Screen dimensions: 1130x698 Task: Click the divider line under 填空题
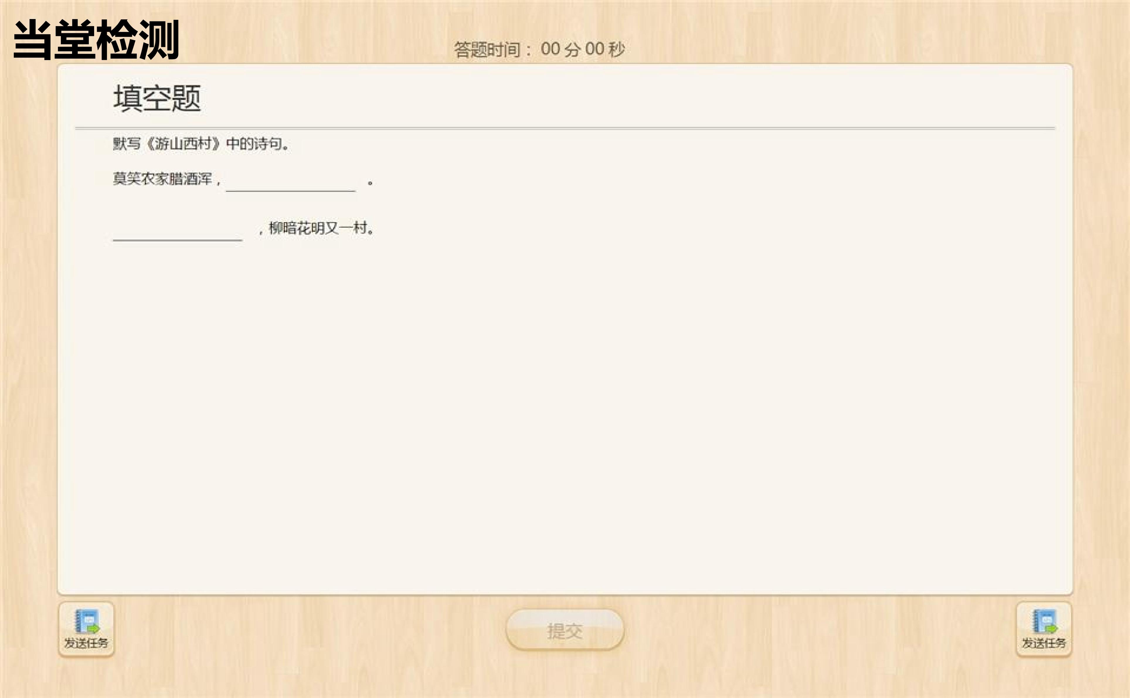click(x=565, y=128)
